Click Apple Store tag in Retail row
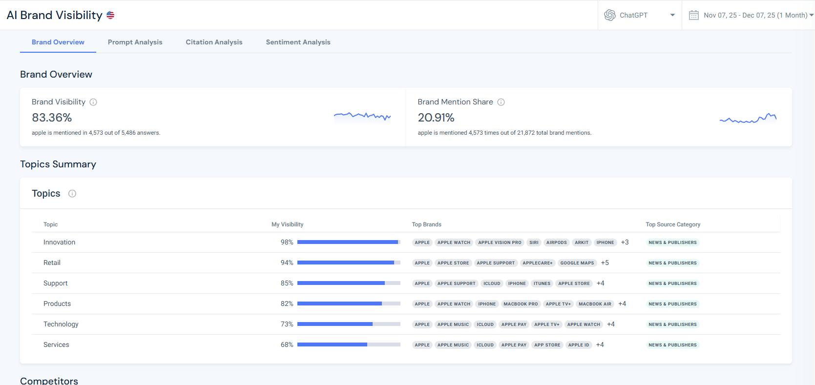The image size is (815, 385). tap(453, 263)
